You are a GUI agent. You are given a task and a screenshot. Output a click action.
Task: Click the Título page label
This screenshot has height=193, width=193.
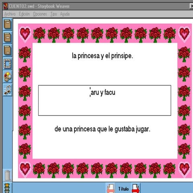coord(123,189)
